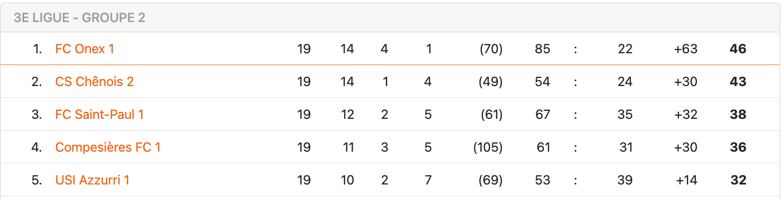
Task: Select CS Chênois 2's 43 points total
Action: click(x=738, y=82)
